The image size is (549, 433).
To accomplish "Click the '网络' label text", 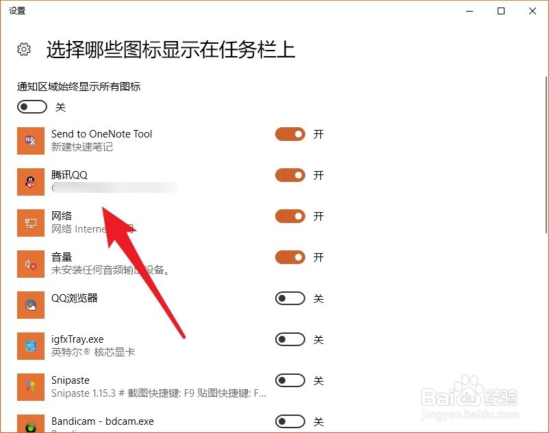I will point(62,215).
